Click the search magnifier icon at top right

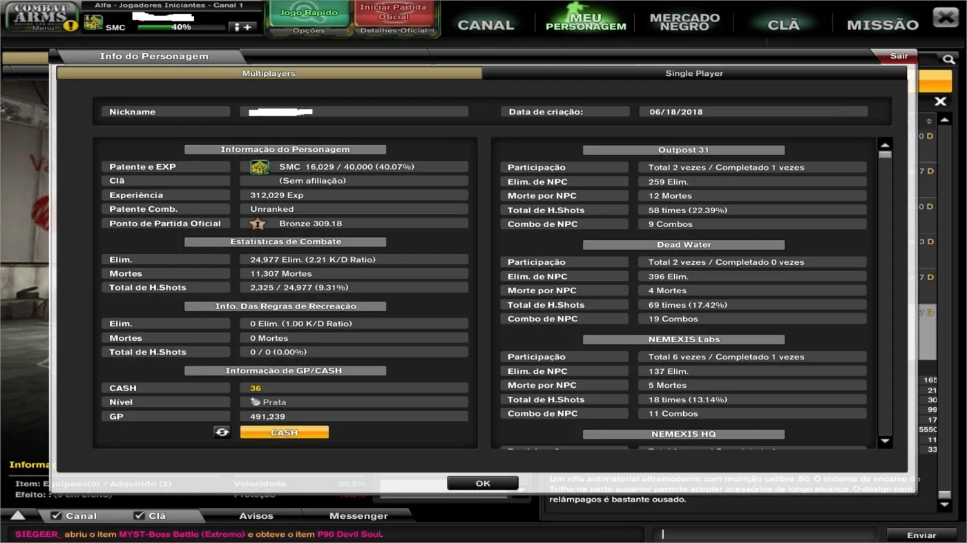[x=948, y=59]
